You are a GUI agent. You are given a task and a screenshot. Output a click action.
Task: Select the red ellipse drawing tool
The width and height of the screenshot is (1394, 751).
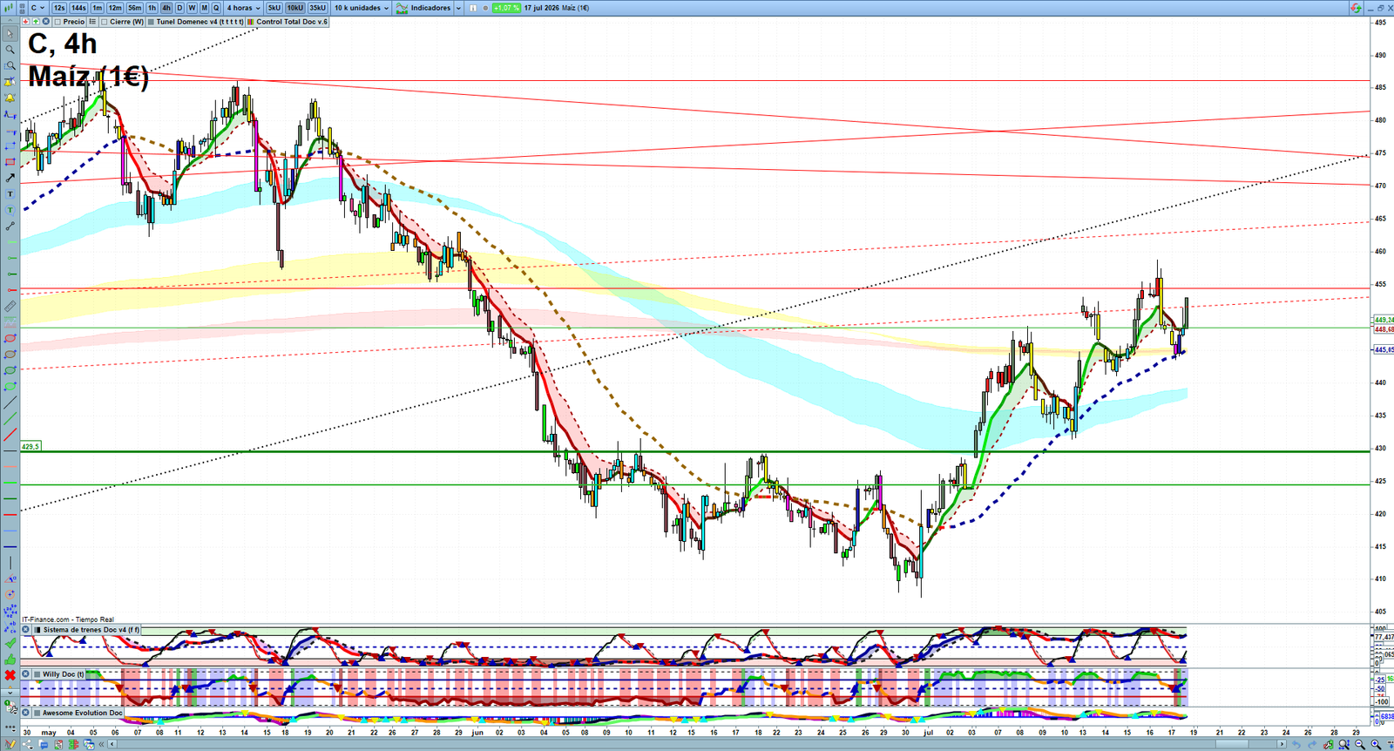(10, 338)
